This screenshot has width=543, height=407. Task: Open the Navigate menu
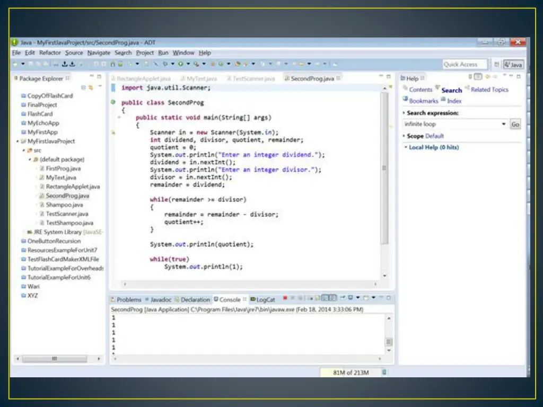[99, 52]
